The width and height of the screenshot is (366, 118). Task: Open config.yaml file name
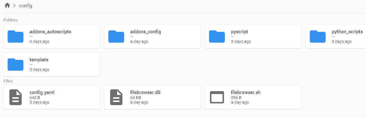pyautogui.click(x=42, y=92)
